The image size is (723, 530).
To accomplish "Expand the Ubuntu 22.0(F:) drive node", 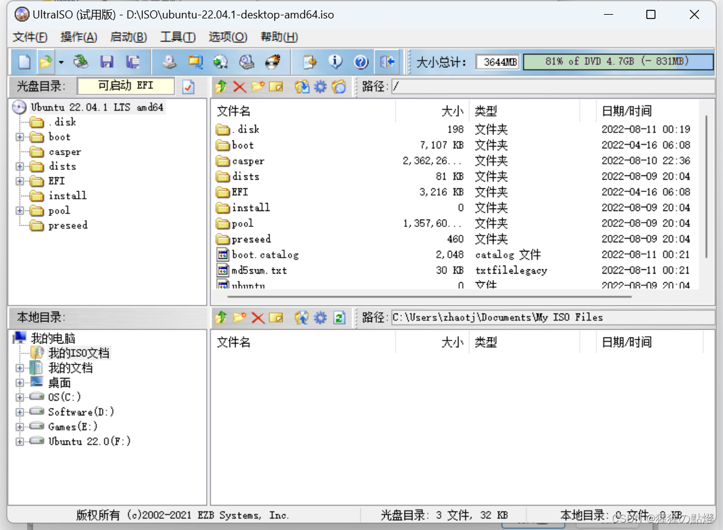I will coord(20,442).
